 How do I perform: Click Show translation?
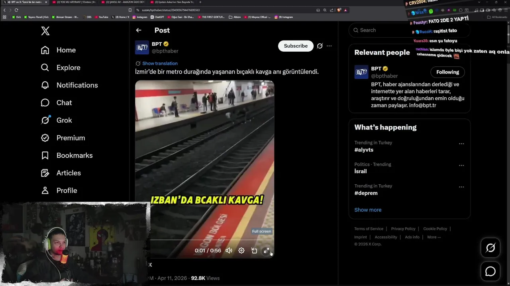(160, 64)
